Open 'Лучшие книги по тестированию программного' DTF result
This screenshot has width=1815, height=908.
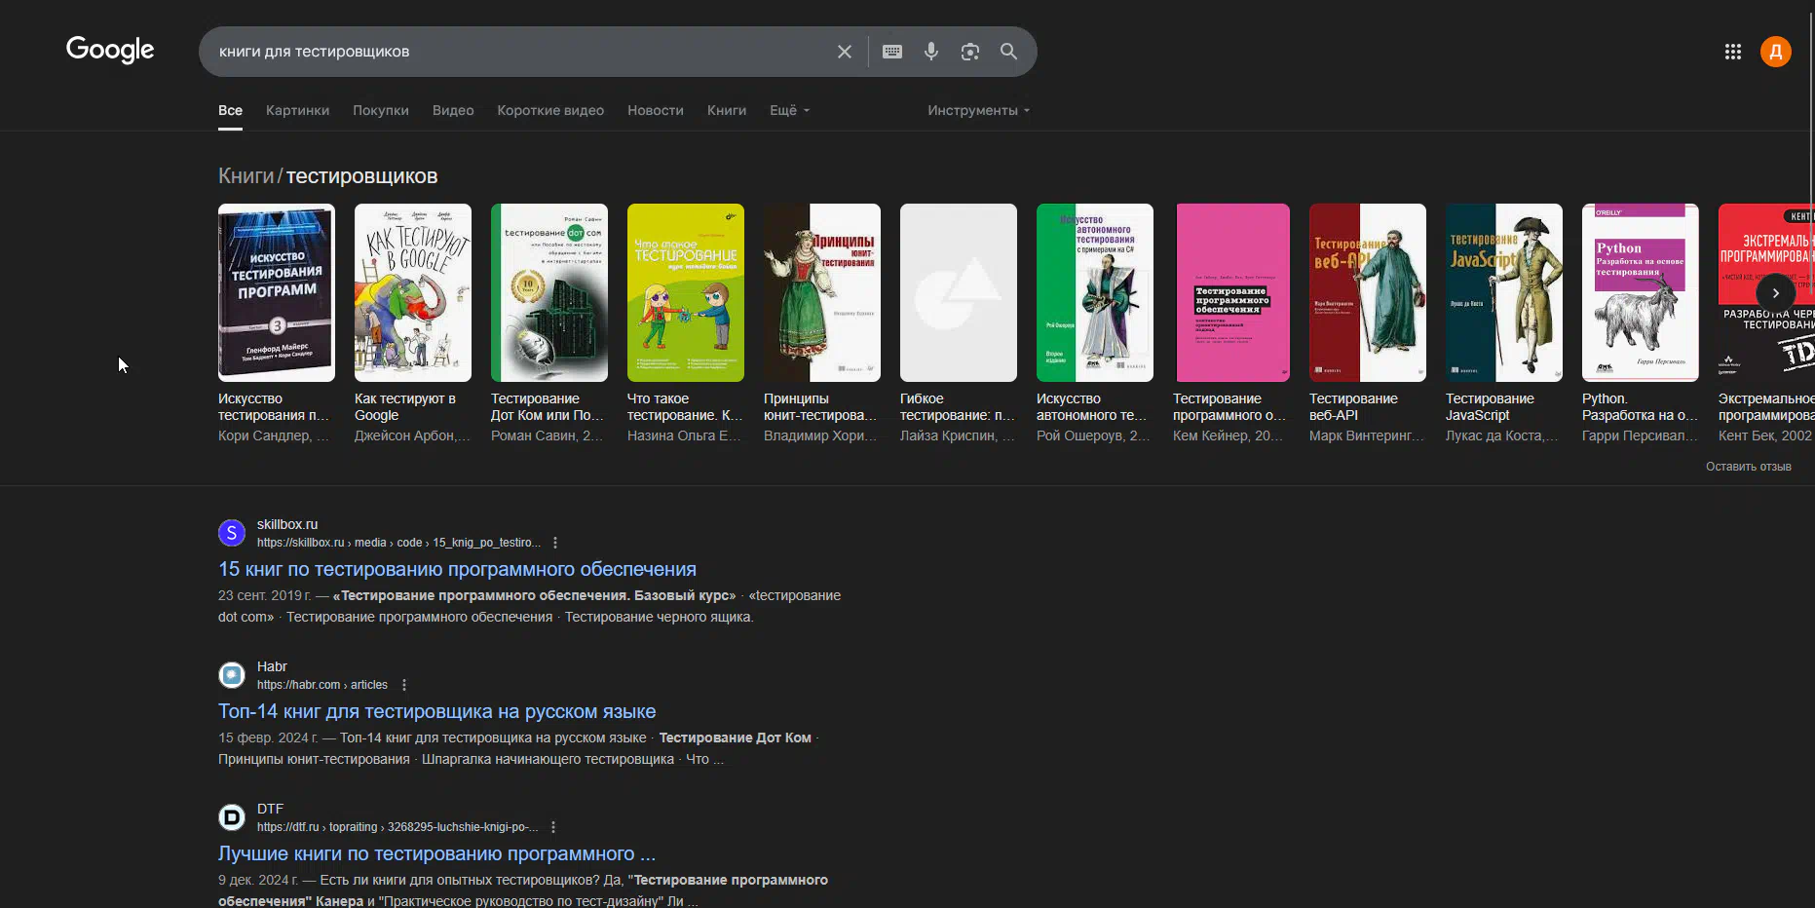[436, 853]
